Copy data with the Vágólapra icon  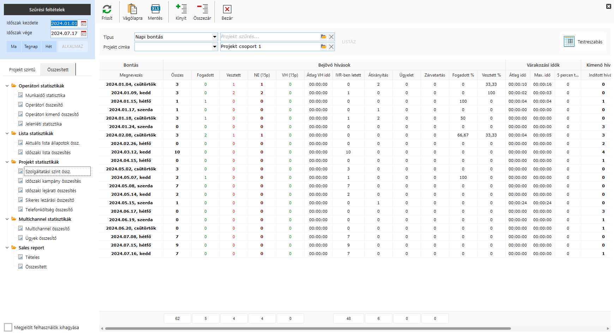(132, 10)
